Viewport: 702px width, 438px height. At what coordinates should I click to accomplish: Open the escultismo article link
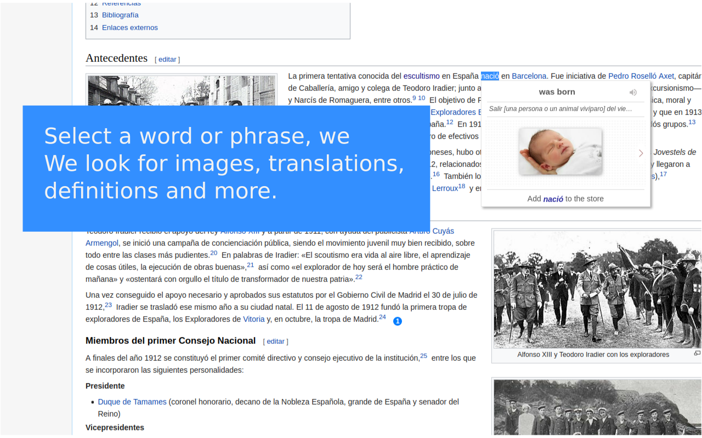(x=421, y=76)
